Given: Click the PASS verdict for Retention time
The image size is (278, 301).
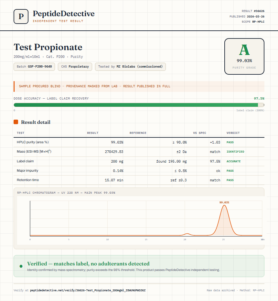Looking at the screenshot, I should (x=230, y=180).
